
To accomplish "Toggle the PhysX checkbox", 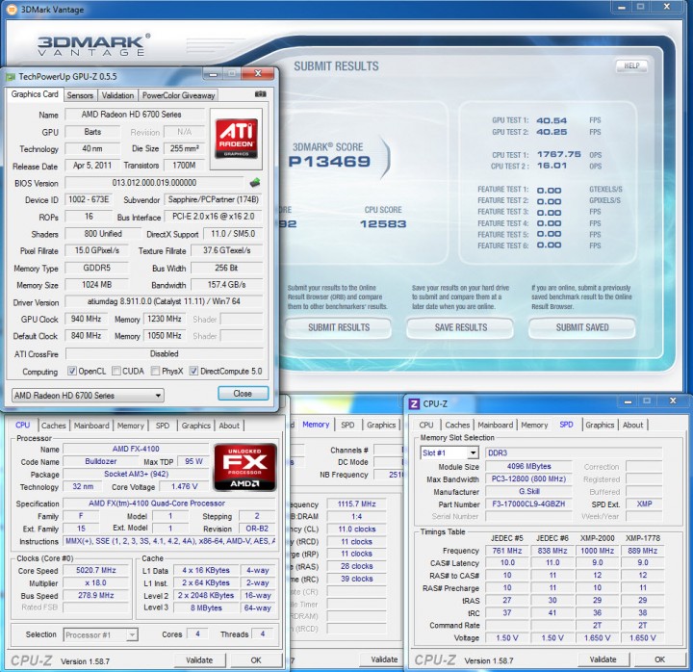I will 155,371.
